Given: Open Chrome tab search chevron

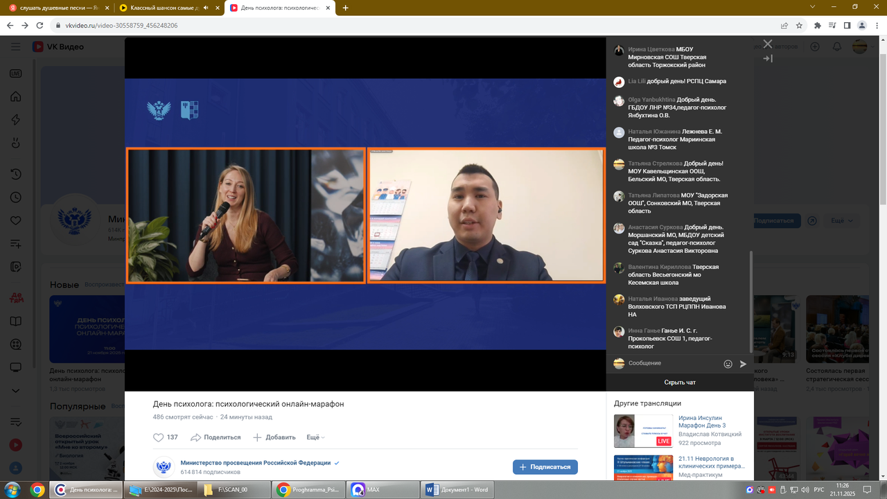Looking at the screenshot, I should [812, 7].
